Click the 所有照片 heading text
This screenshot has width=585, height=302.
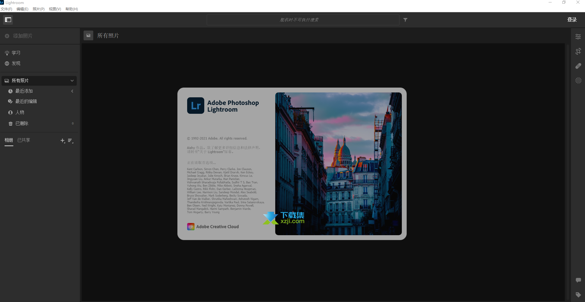point(108,36)
